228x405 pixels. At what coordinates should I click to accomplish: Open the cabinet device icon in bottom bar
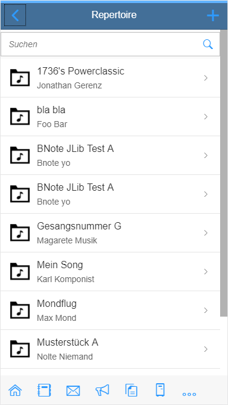(x=160, y=390)
